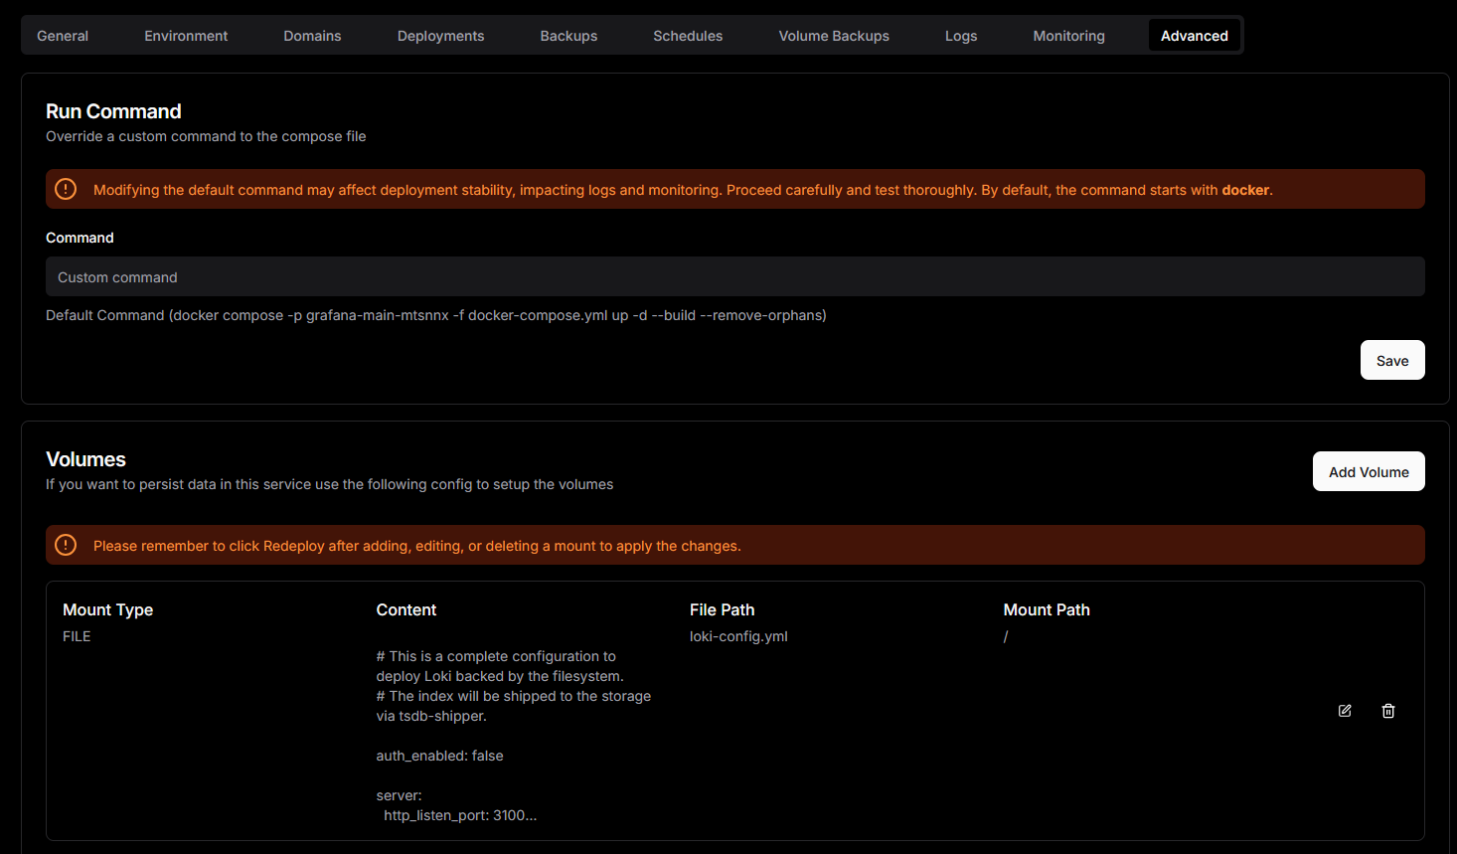Viewport: 1457px width, 854px height.
Task: View the Logs tab
Action: [961, 36]
